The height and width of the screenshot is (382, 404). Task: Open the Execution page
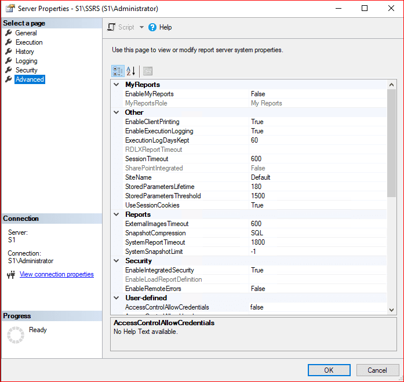[x=29, y=42]
